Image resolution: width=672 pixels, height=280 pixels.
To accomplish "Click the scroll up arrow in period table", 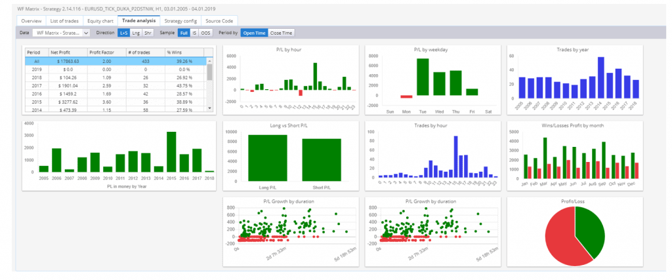I will [x=209, y=60].
